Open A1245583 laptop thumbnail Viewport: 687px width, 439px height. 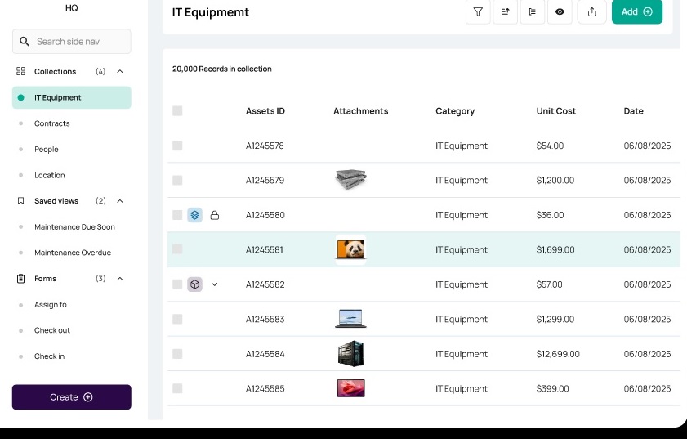pos(350,319)
